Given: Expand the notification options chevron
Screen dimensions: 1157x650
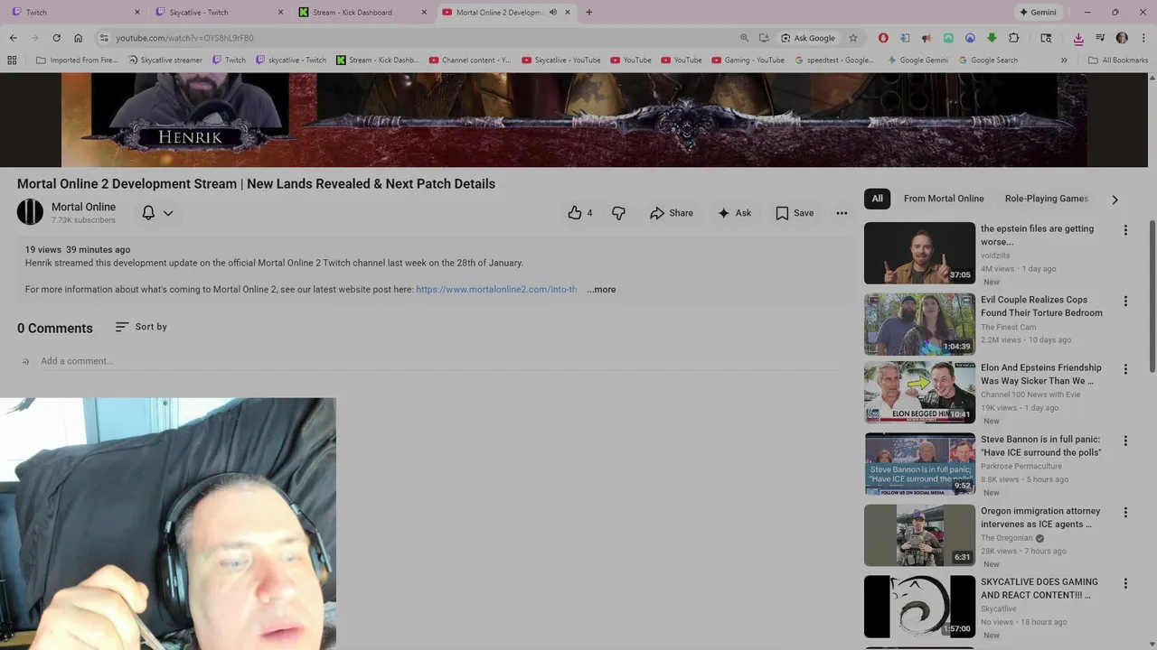Looking at the screenshot, I should [x=168, y=214].
